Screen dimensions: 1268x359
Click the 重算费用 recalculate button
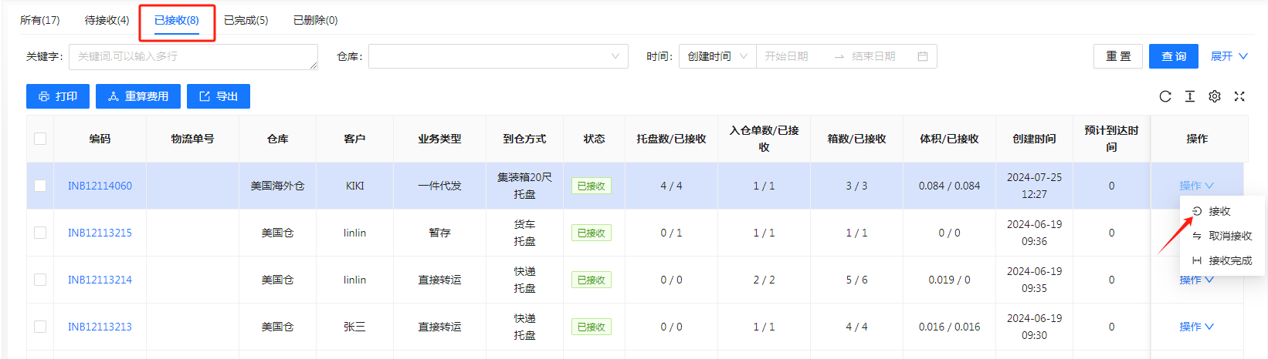[138, 96]
